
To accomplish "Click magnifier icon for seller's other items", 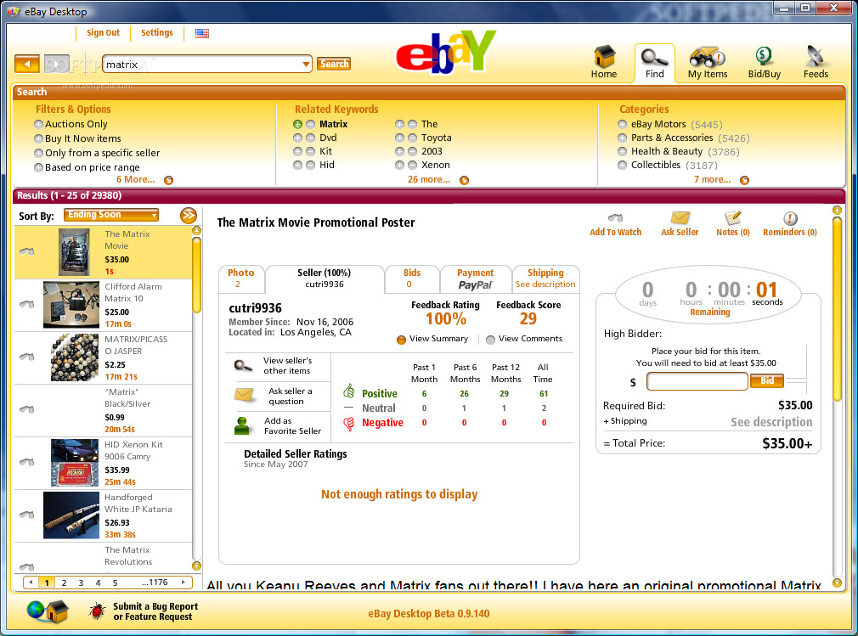I will coord(243,365).
